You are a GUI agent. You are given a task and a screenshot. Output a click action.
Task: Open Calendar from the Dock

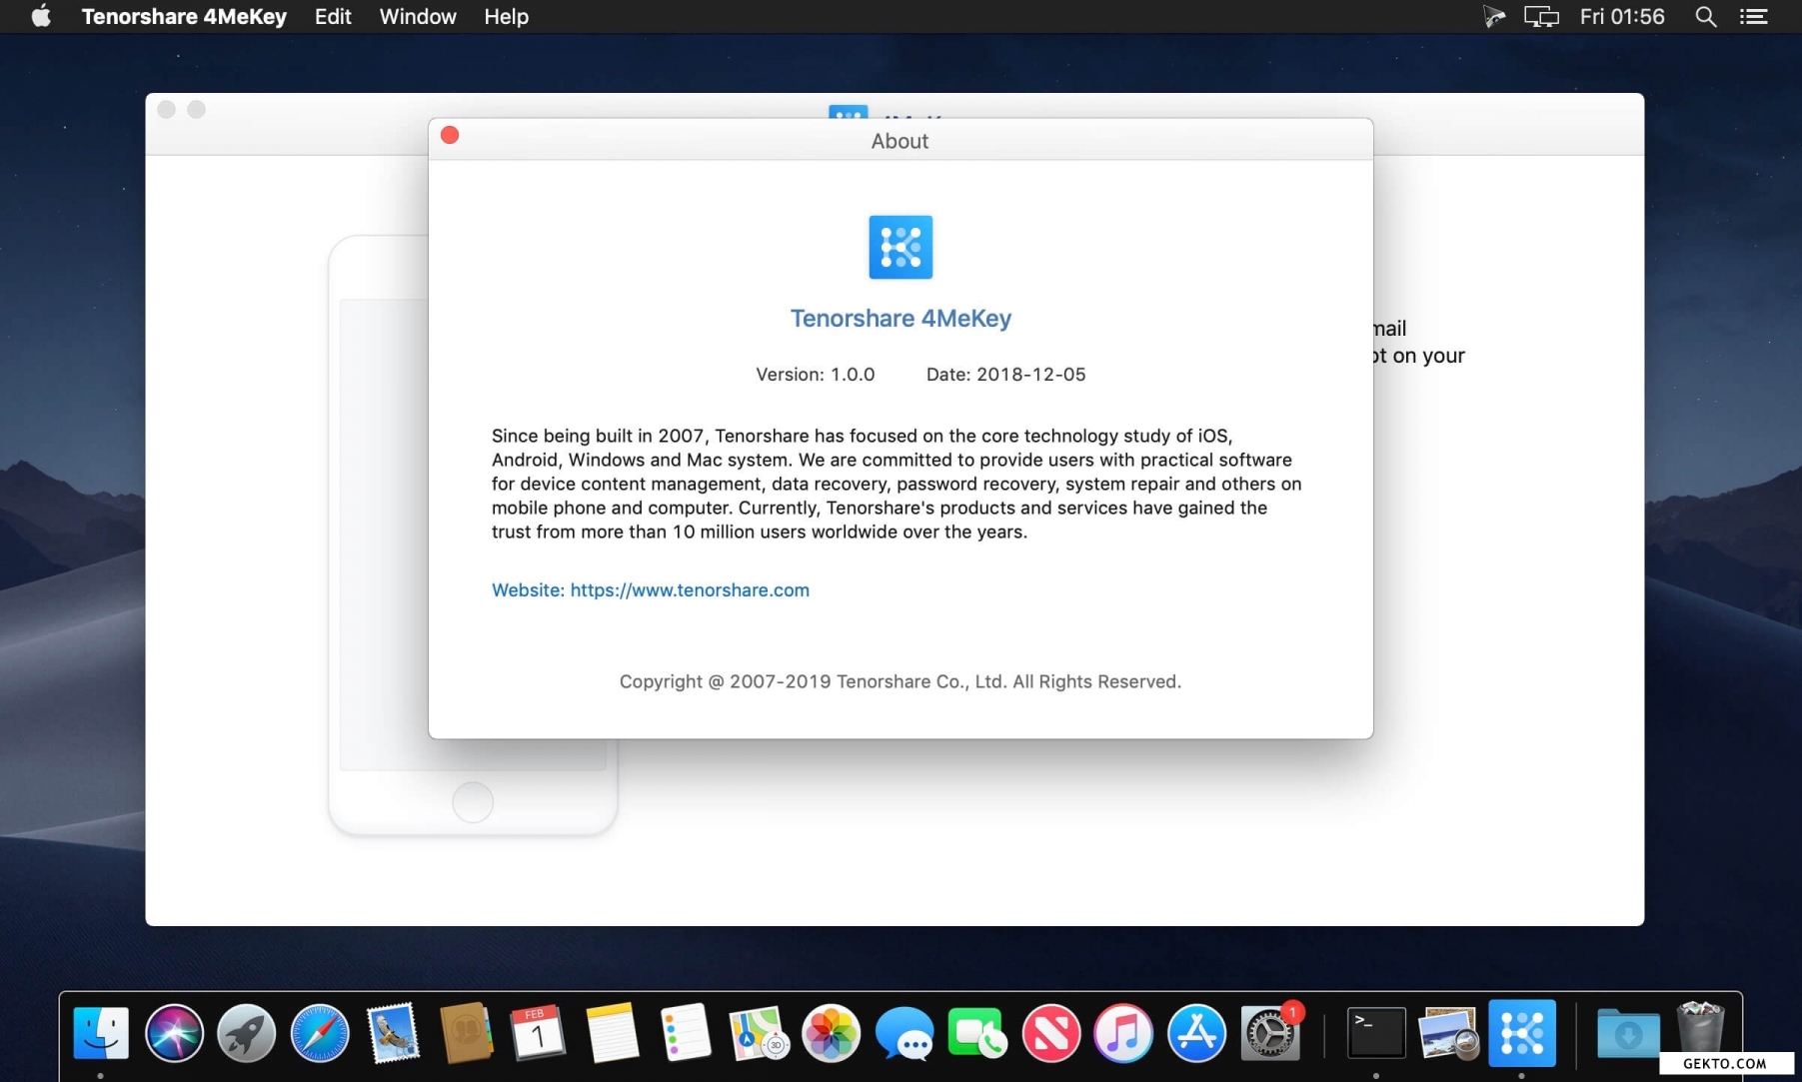pos(539,1032)
